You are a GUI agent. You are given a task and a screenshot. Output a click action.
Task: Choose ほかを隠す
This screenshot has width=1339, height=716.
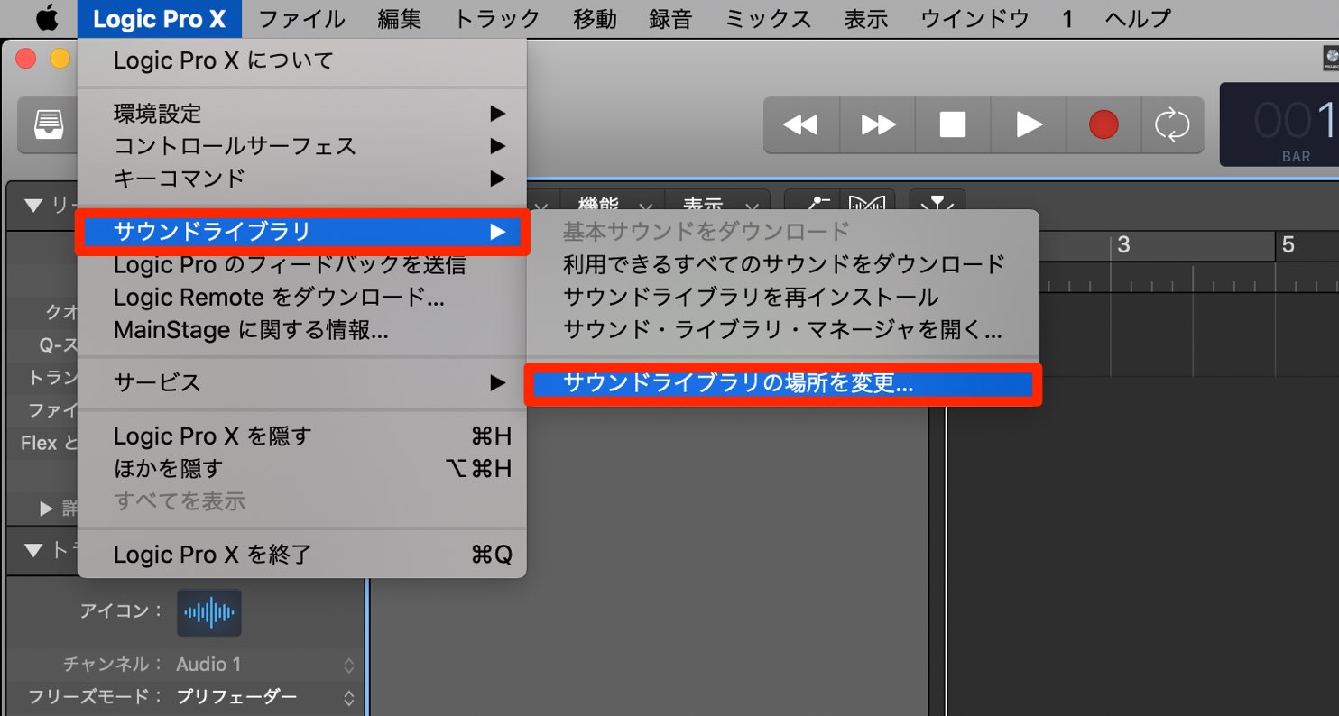(301, 469)
